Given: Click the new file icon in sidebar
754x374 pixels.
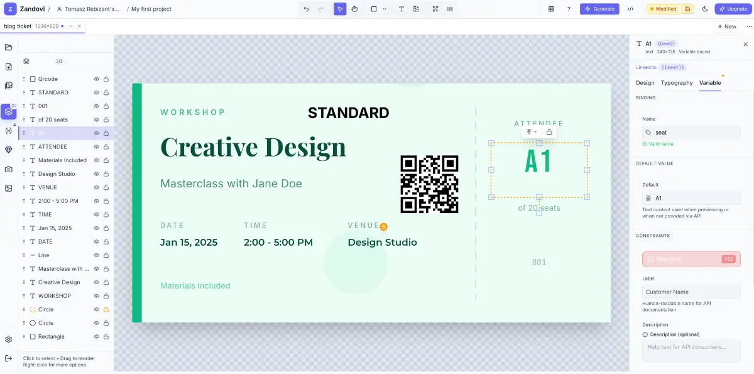Looking at the screenshot, I should click(x=9, y=67).
